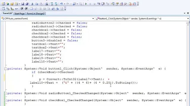Switch to the Start Page tab
190x106 pixels.
click(19, 14)
